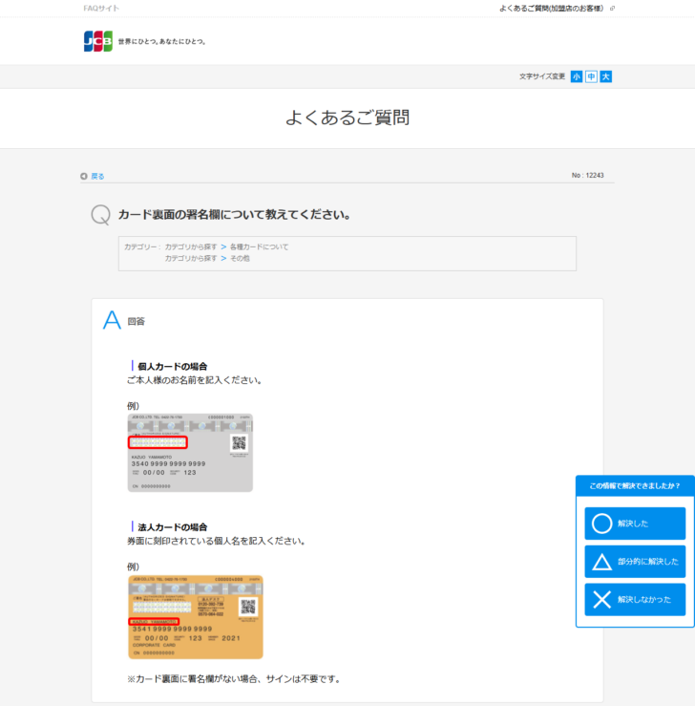
Task: Select 解決した feedback button
Action: tap(635, 524)
